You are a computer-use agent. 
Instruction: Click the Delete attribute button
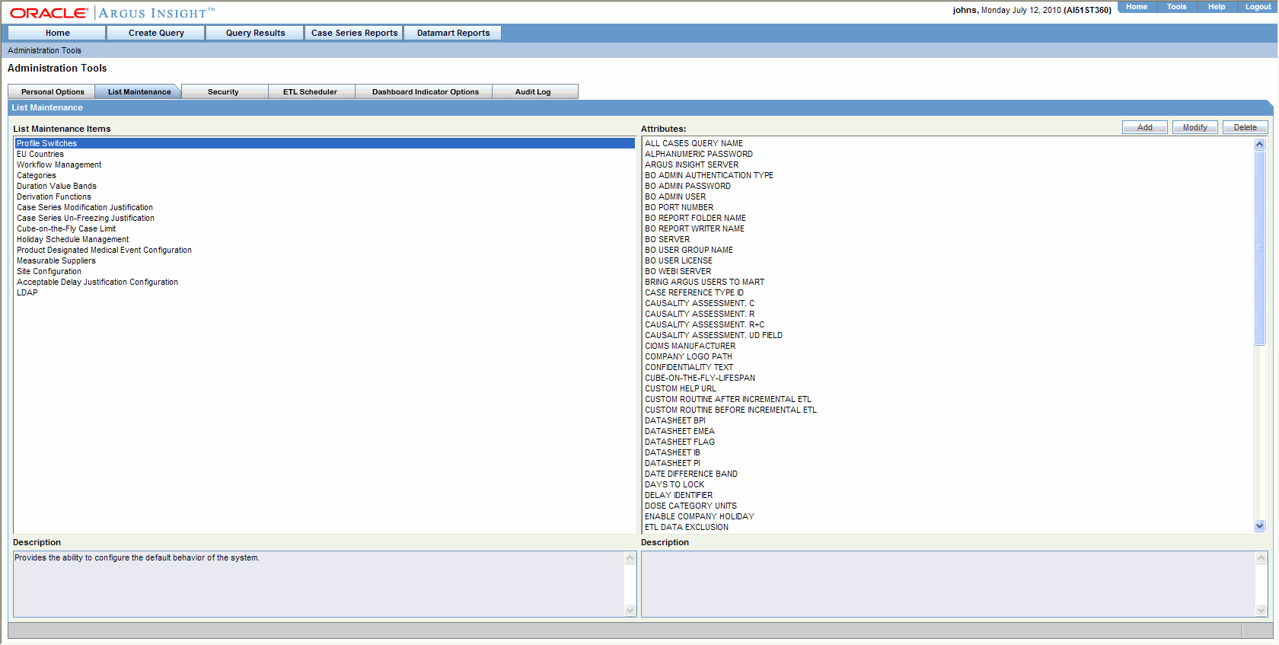click(1245, 127)
